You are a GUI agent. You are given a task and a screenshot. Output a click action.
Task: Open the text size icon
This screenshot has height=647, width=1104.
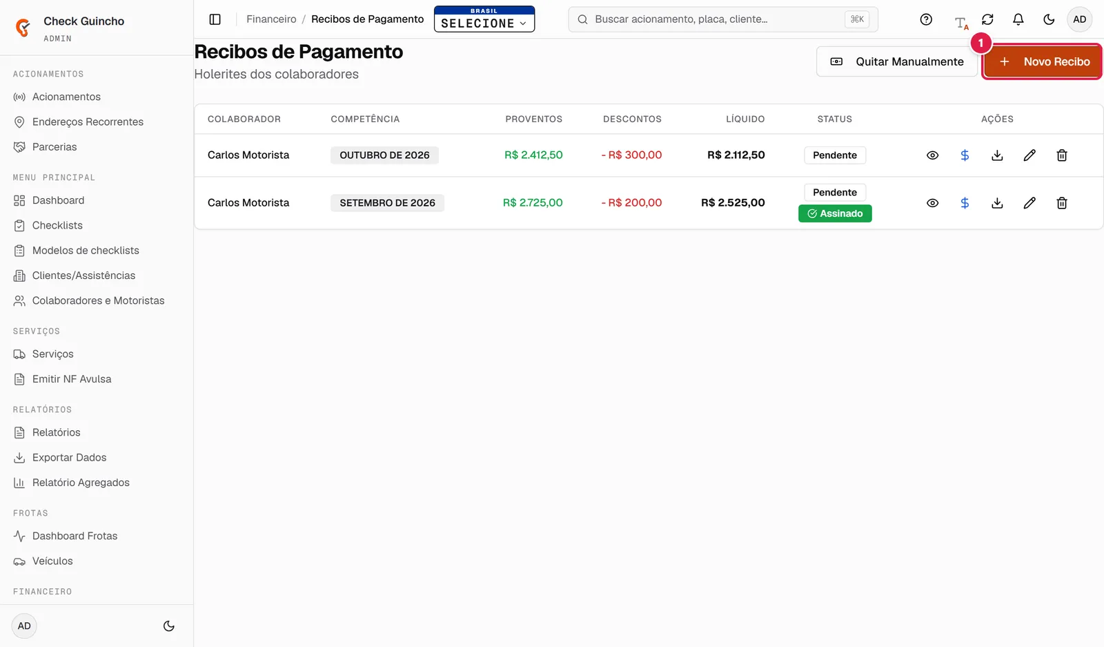[x=960, y=23]
